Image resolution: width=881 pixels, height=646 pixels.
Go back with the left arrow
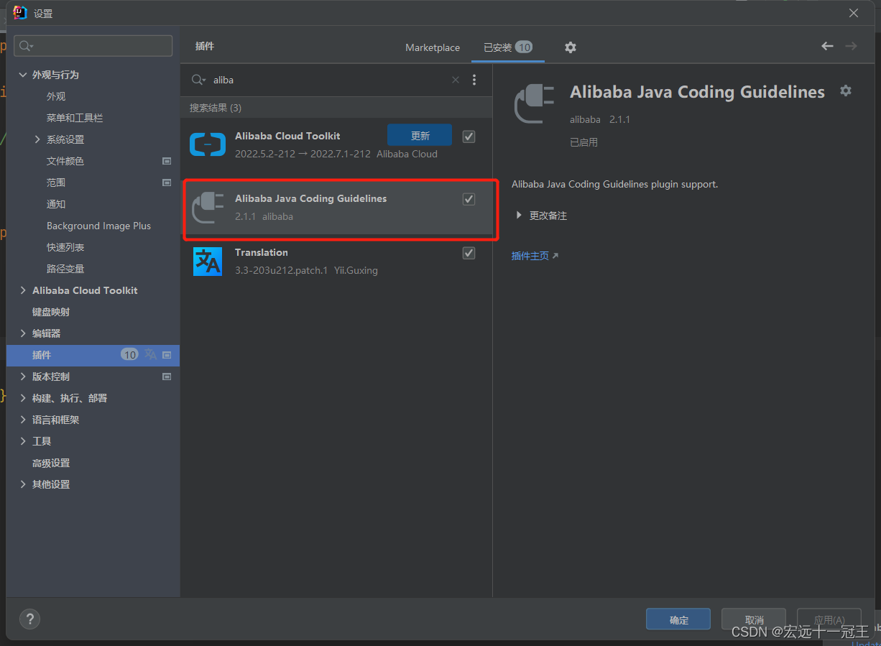[827, 46]
